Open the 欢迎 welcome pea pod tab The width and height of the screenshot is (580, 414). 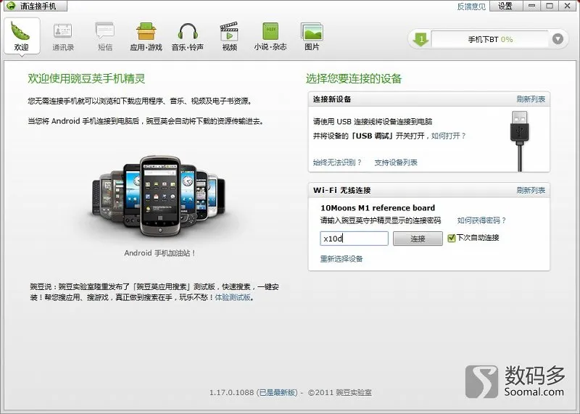point(22,36)
